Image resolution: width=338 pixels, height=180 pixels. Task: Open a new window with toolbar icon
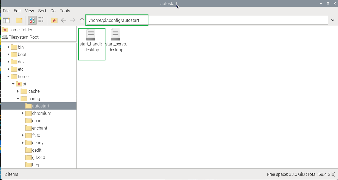tap(6, 20)
